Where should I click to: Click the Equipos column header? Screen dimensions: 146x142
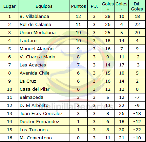tap(44, 6)
